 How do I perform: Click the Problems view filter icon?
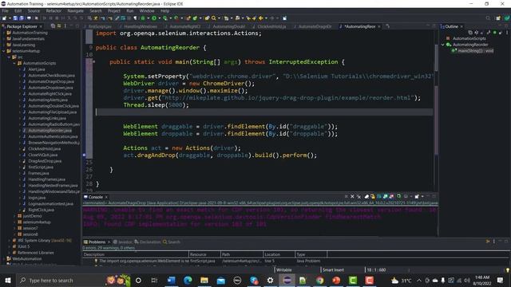point(488,242)
